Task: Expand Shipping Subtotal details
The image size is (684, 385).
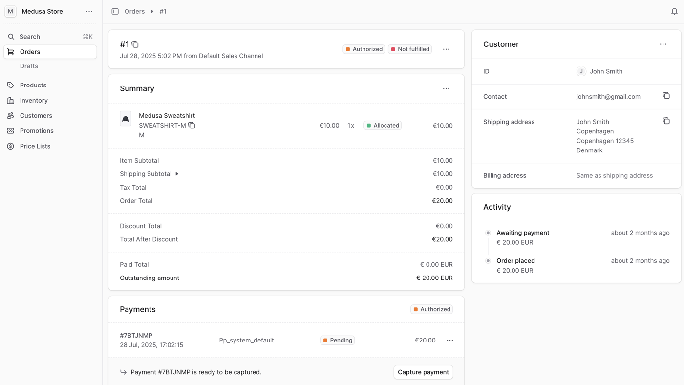Action: (x=177, y=174)
